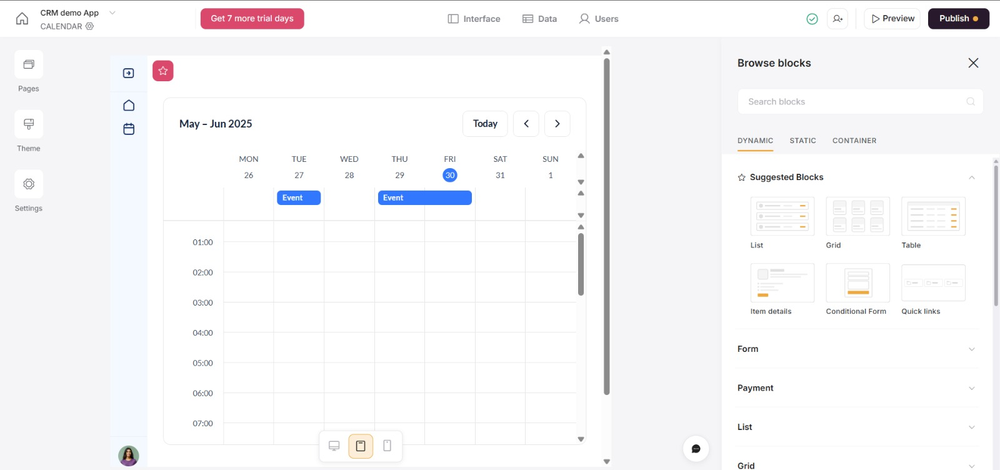Screen dimensions: 1000x470
Task: Open the Thursday 29 Event
Action: [425, 197]
